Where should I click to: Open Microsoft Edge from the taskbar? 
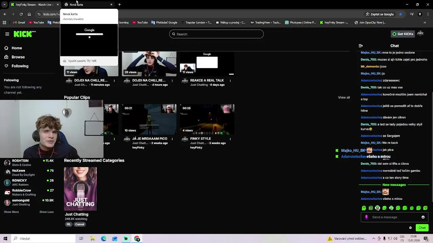click(104, 239)
